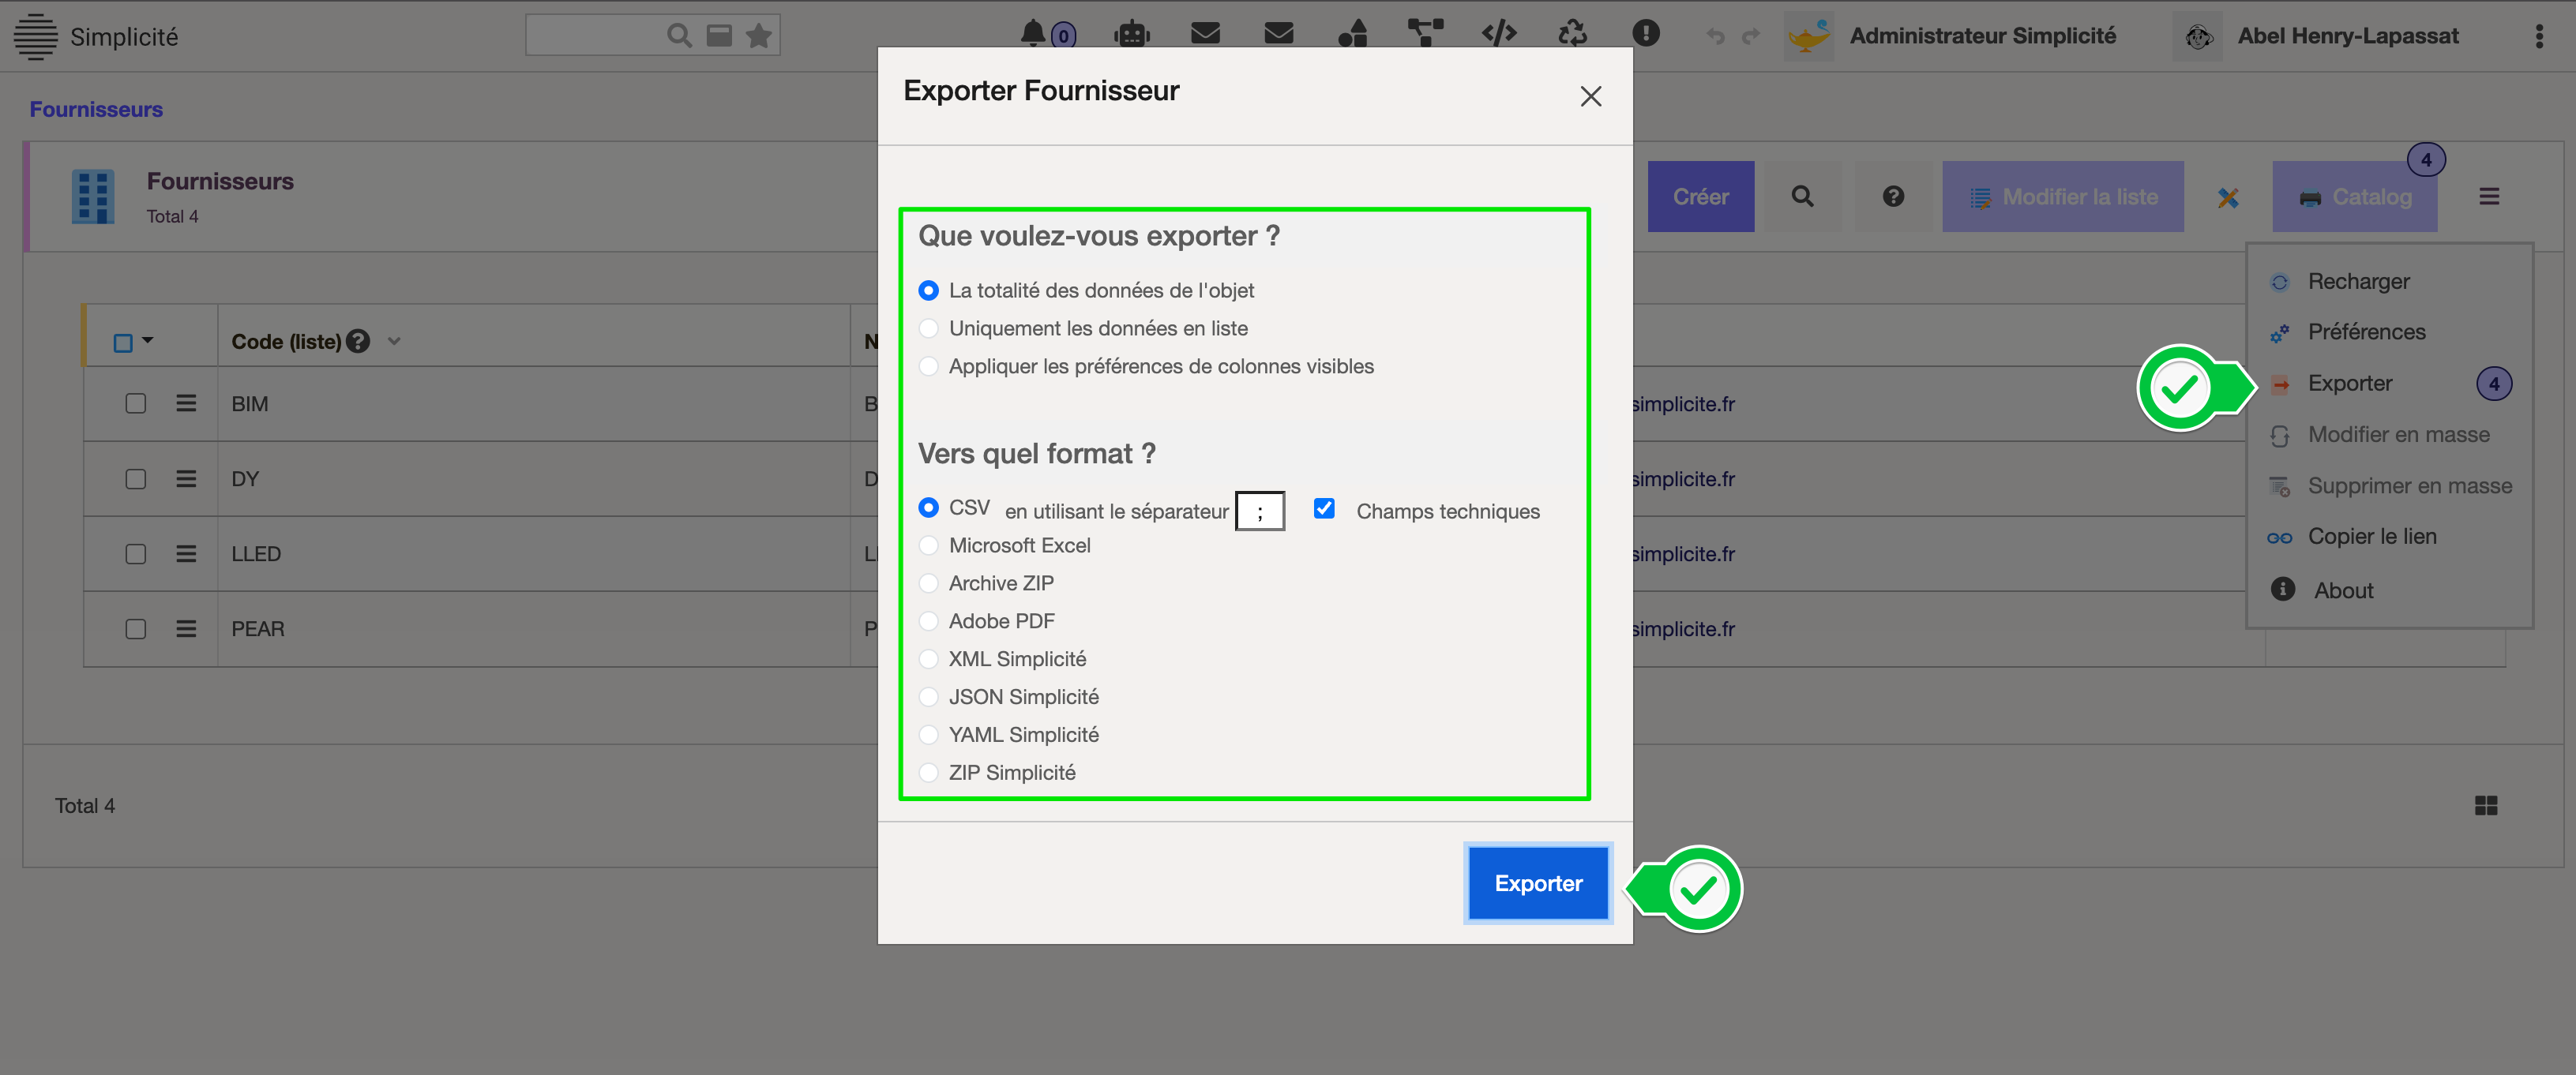
Task: Select Copier le lien menu entry
Action: tap(2371, 537)
